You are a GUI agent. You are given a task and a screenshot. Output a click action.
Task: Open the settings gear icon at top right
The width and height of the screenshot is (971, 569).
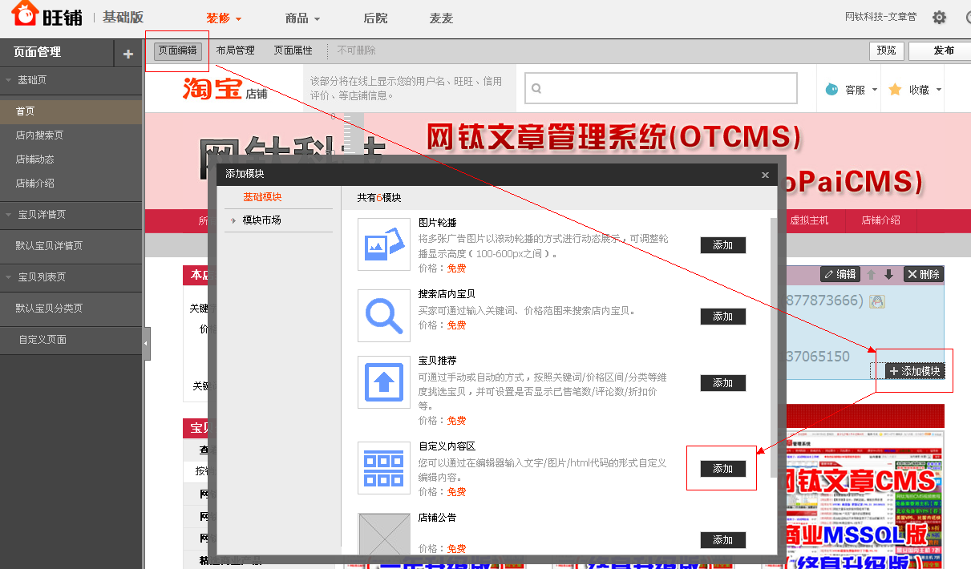click(939, 17)
